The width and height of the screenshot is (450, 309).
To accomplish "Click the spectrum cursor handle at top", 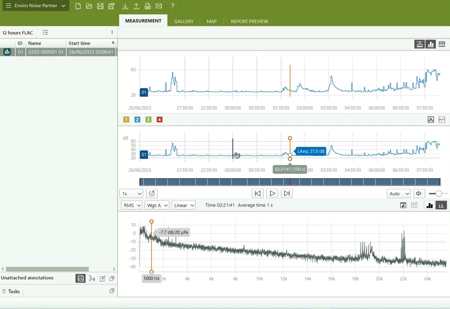I will tap(152, 221).
